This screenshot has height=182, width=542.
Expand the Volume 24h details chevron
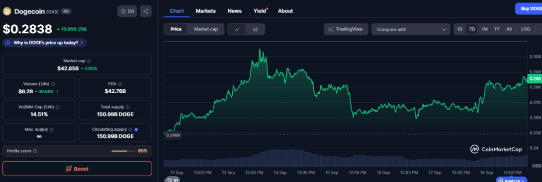pos(57,91)
